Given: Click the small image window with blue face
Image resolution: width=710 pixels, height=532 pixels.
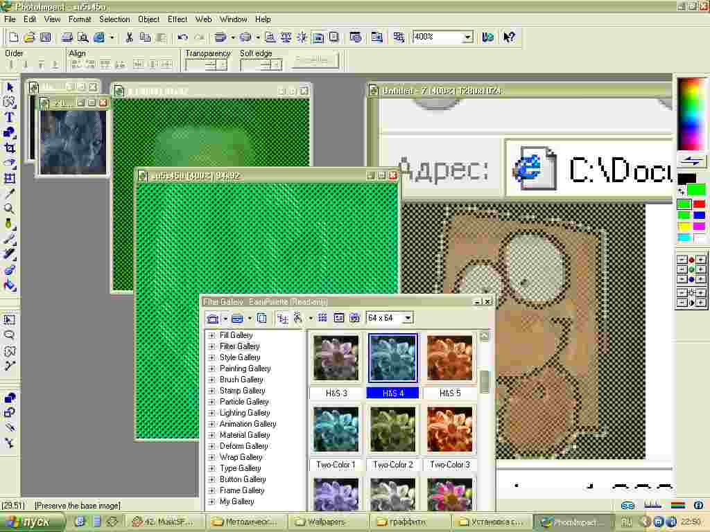Looking at the screenshot, I should (72, 141).
